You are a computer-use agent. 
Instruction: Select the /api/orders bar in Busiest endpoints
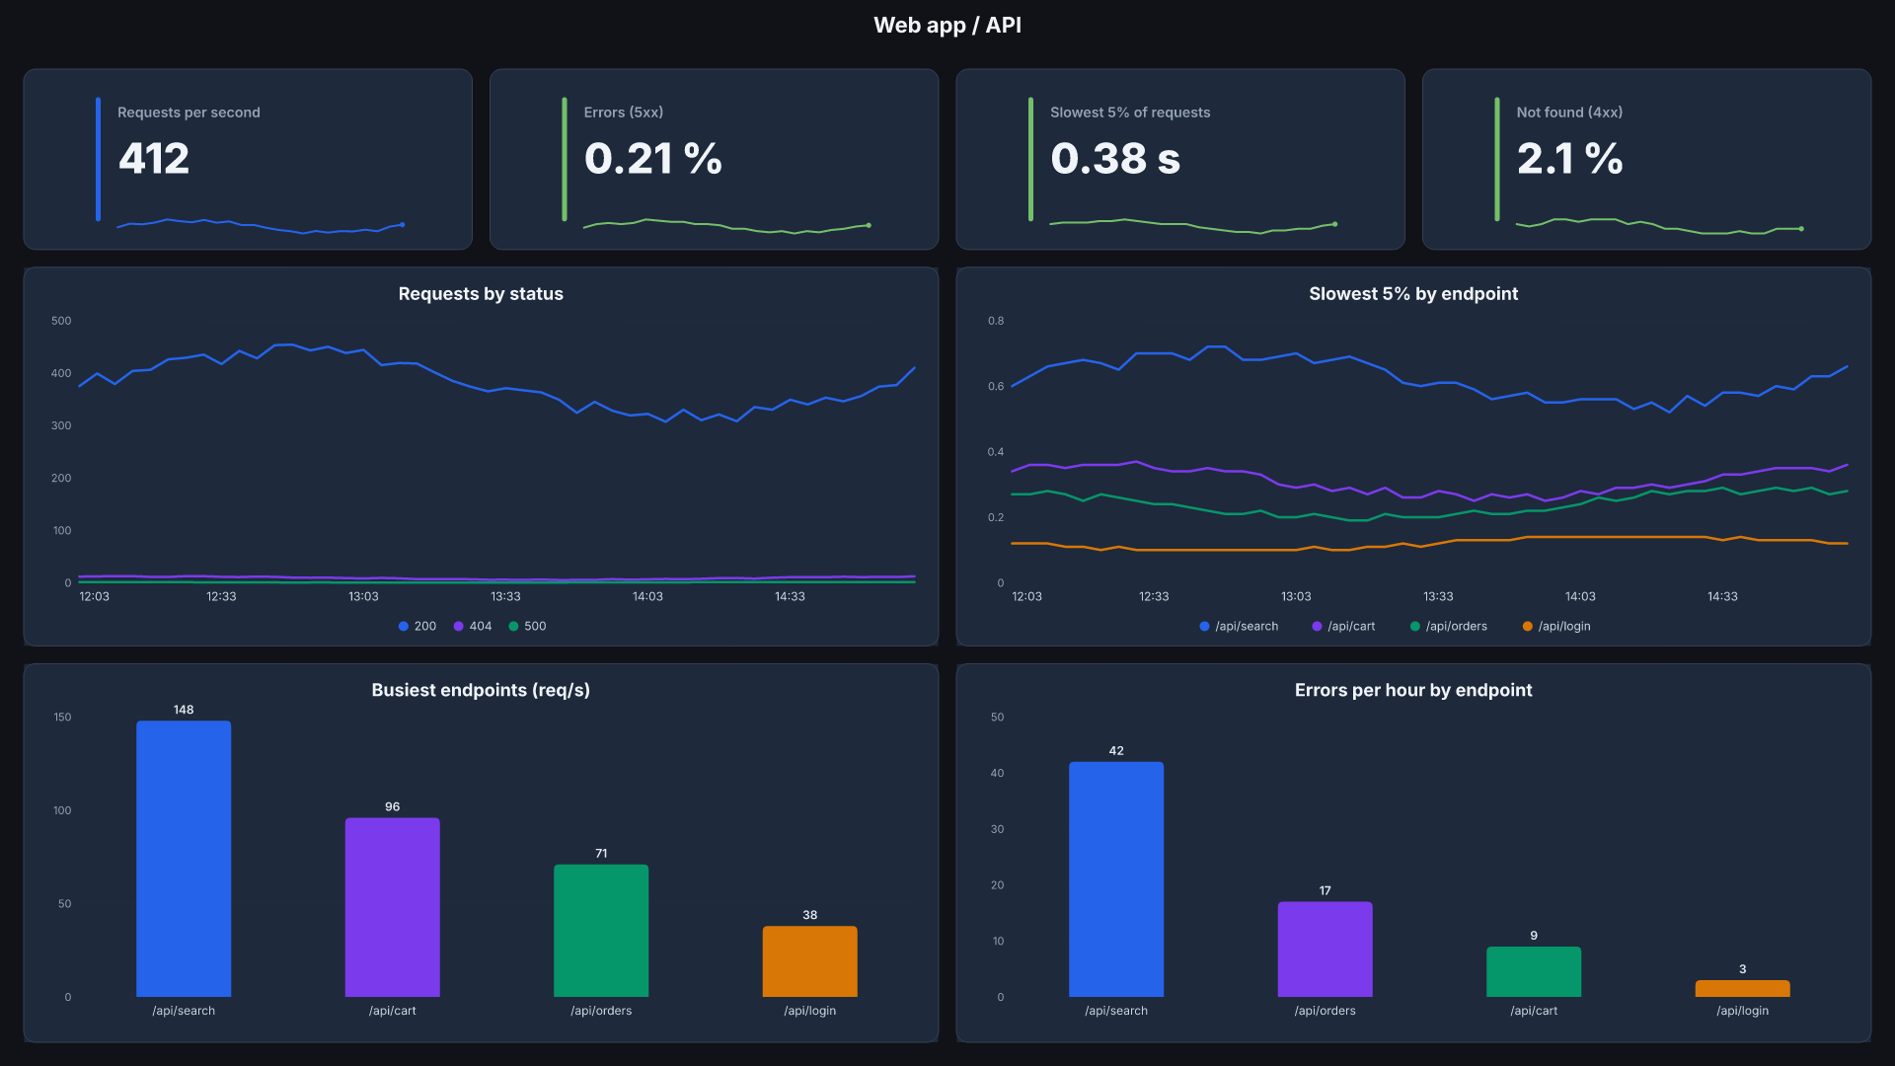click(x=601, y=931)
